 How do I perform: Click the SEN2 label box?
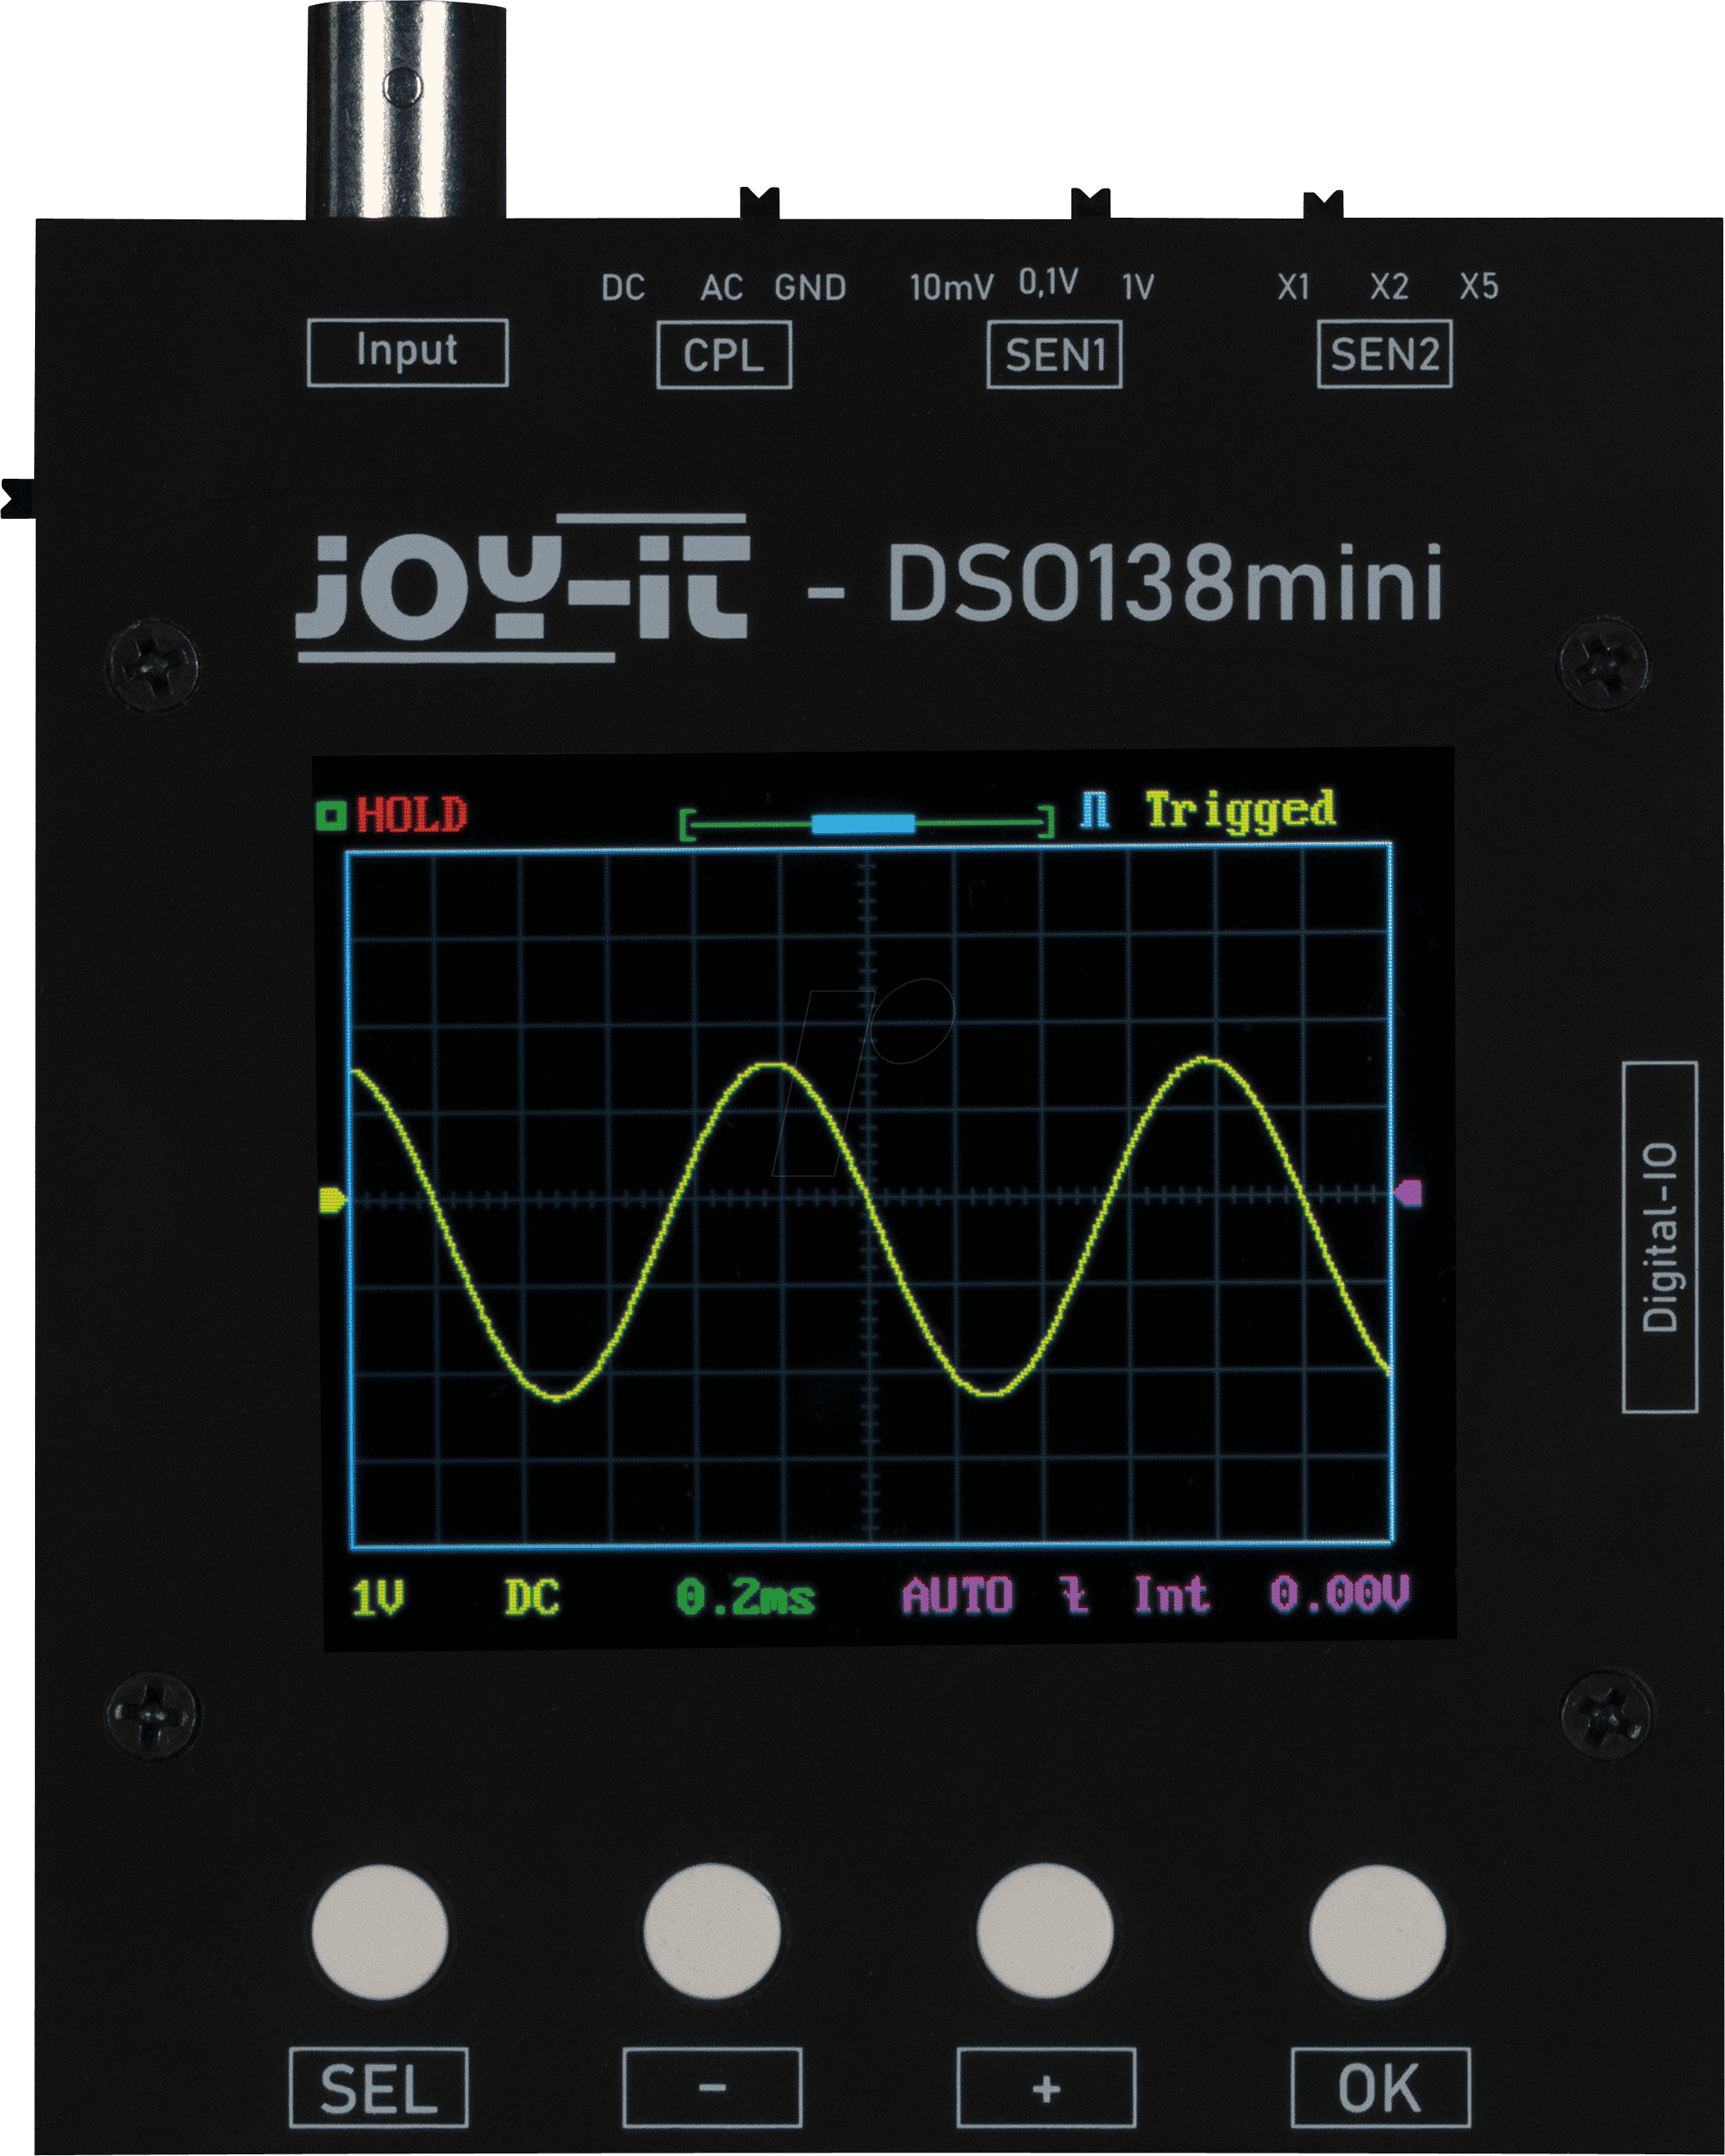(x=1385, y=353)
